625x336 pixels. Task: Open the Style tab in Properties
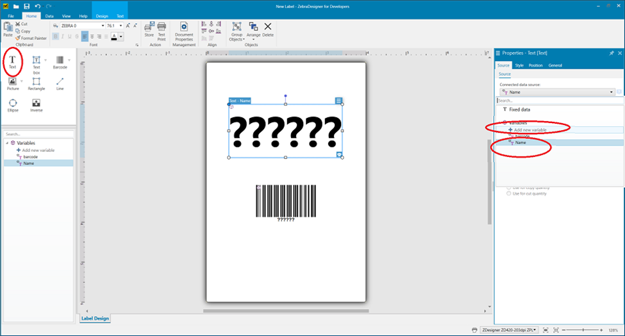click(519, 65)
